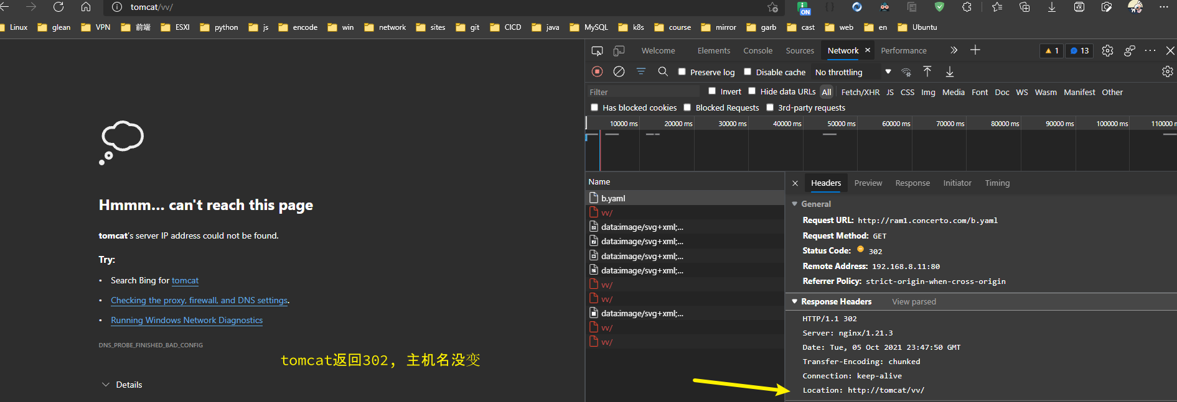The image size is (1177, 402).
Task: Select the b.yaml request row
Action: pos(685,198)
